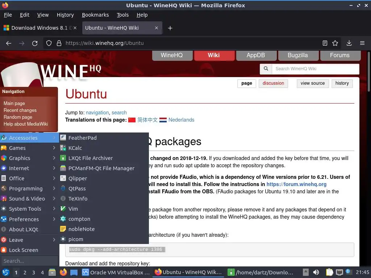Screen dimensions: 371x278
Task: Open TeXInfo from Accessories
Action: pos(104,199)
